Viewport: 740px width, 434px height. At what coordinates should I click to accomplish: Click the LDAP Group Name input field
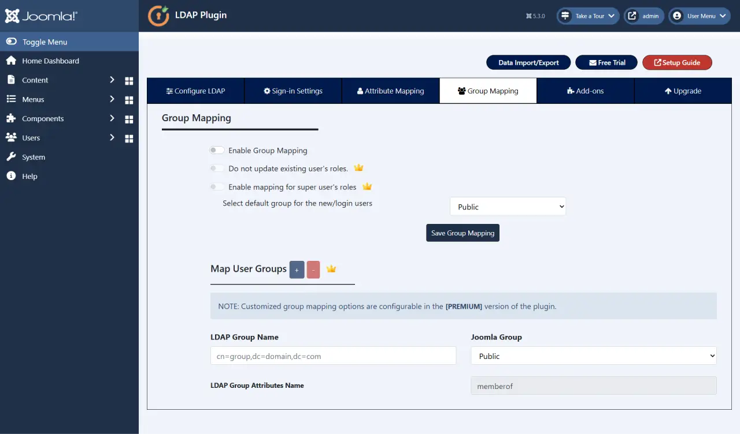[x=334, y=356]
